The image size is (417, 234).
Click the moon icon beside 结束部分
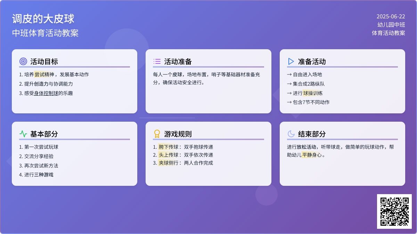[291, 134]
